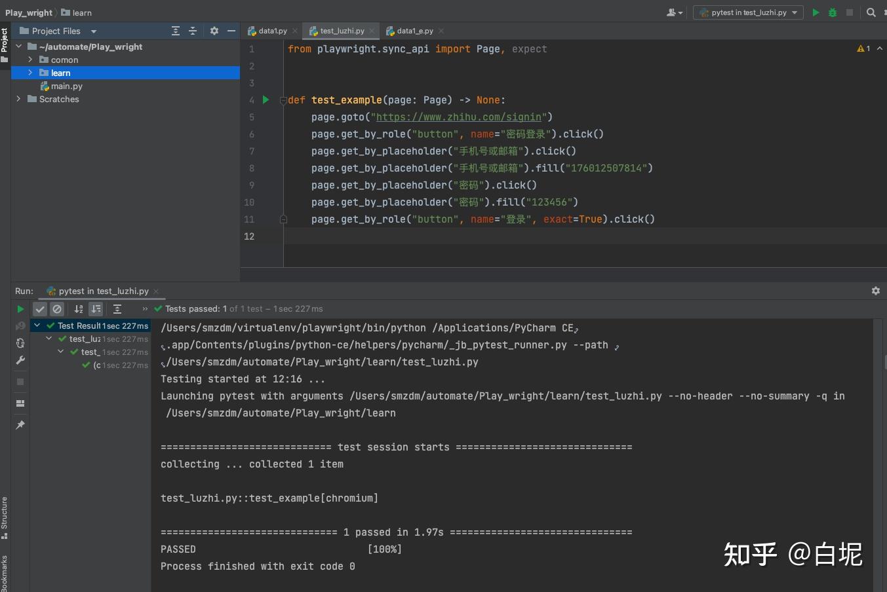Click the warning indicator in editor

pyautogui.click(x=863, y=48)
